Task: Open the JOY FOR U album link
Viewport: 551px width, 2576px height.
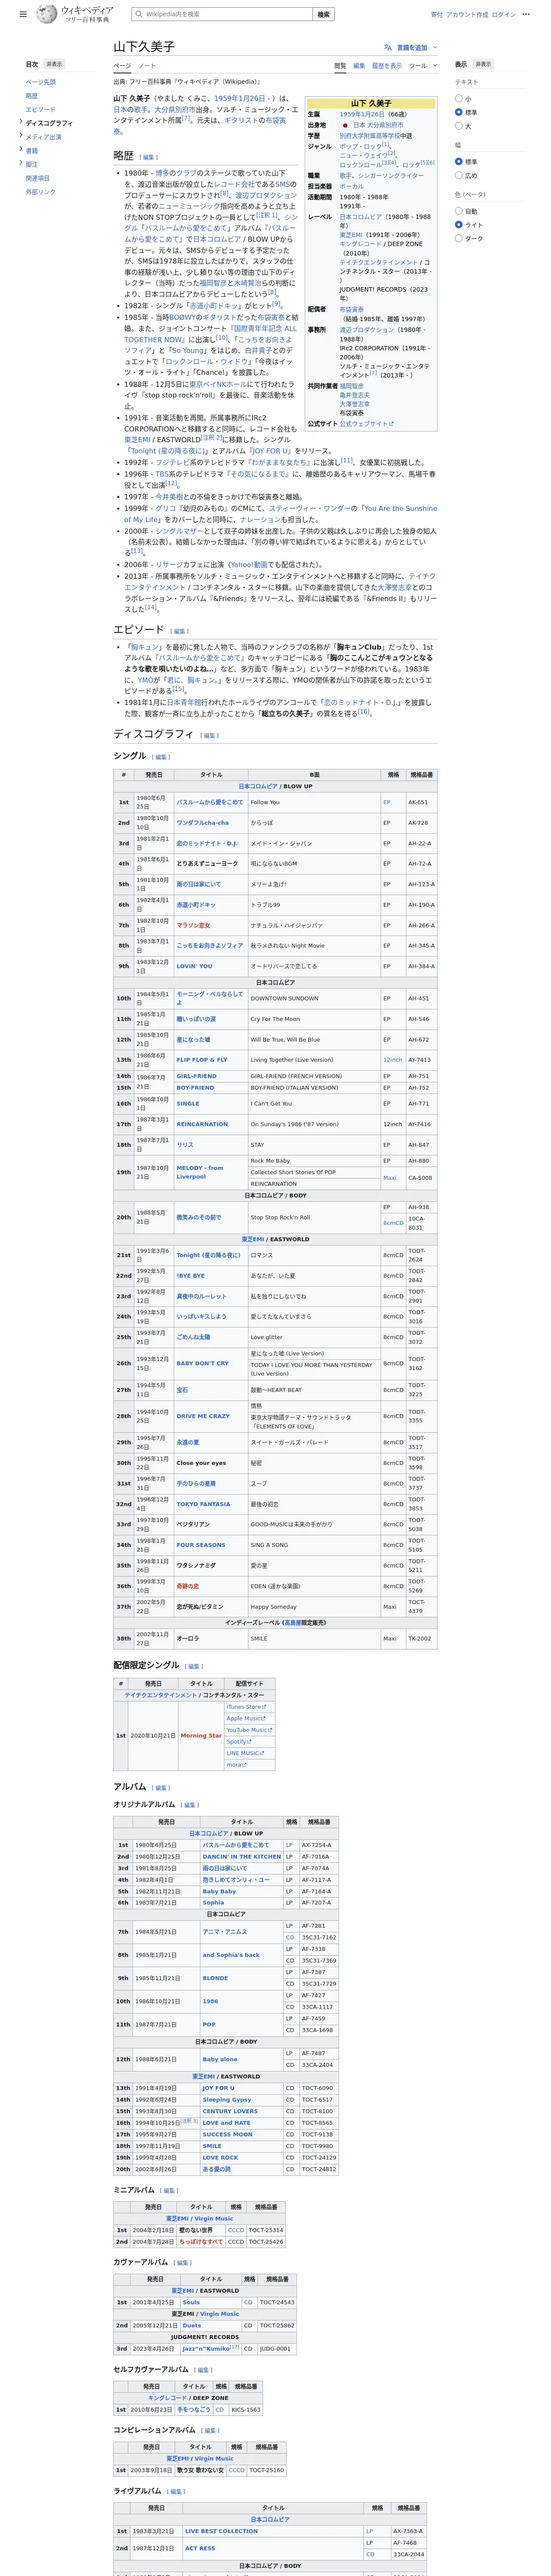Action: [218, 2088]
